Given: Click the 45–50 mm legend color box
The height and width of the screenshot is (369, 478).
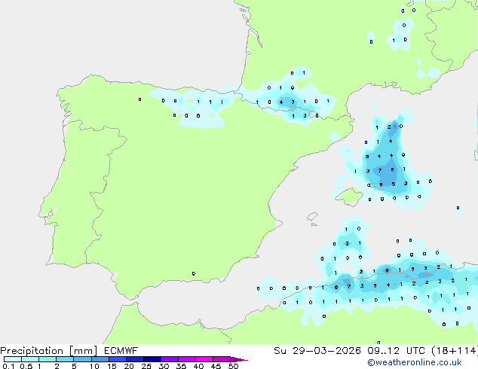Looking at the screenshot, I should [x=222, y=359].
